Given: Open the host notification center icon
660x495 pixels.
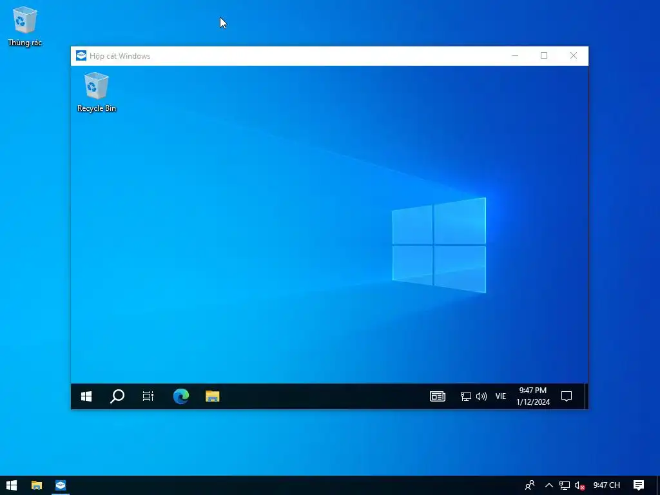Looking at the screenshot, I should [639, 485].
